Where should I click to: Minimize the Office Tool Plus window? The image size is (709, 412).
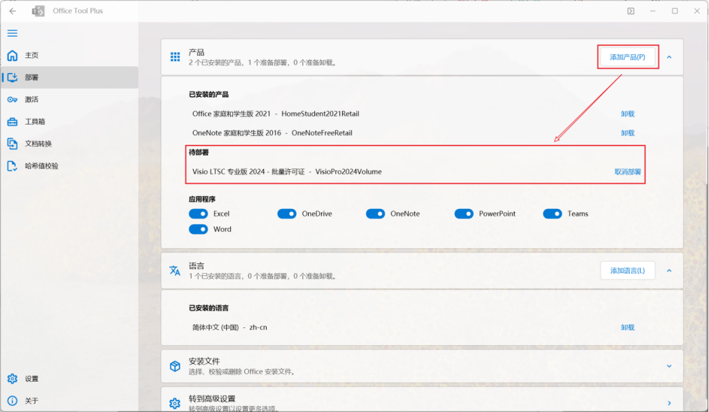653,11
